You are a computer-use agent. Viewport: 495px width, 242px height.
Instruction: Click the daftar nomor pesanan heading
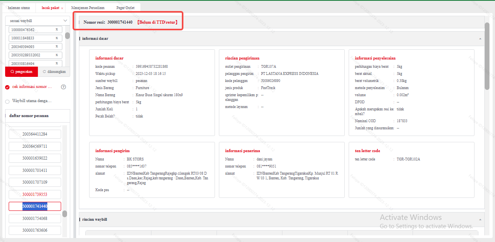tap(29, 116)
